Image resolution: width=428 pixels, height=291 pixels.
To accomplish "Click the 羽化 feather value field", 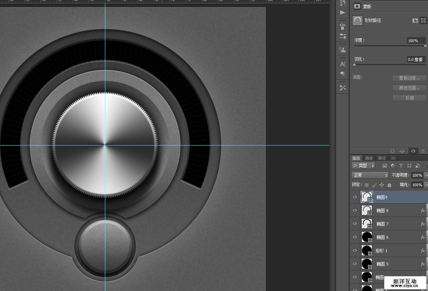I will click(416, 60).
